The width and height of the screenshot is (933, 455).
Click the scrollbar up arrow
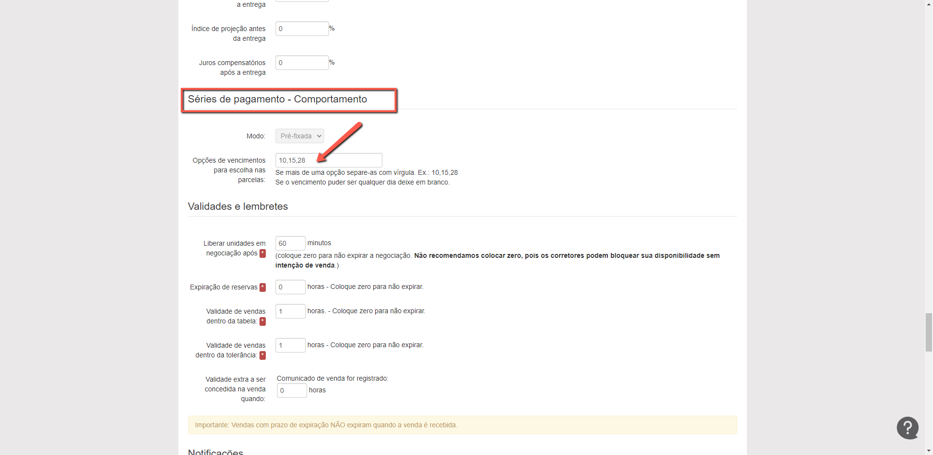(929, 4)
